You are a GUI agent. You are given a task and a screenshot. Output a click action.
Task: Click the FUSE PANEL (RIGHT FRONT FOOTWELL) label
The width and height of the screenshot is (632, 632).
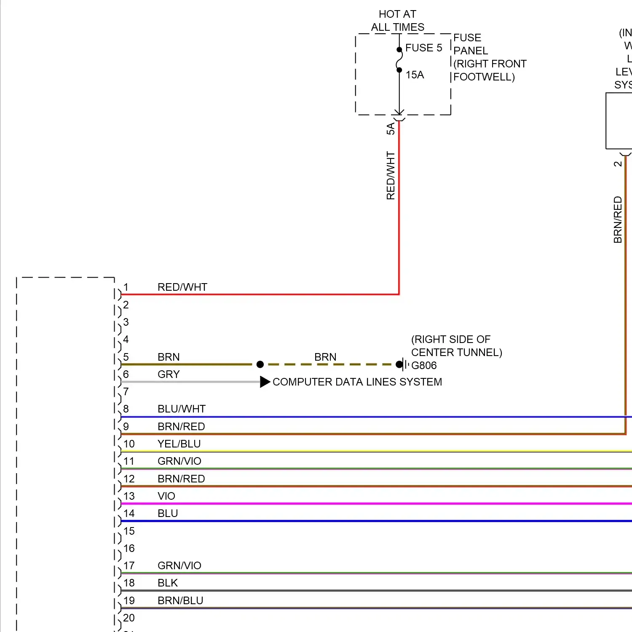(490, 57)
